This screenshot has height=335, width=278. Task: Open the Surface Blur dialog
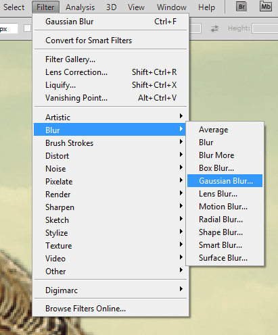(x=225, y=258)
